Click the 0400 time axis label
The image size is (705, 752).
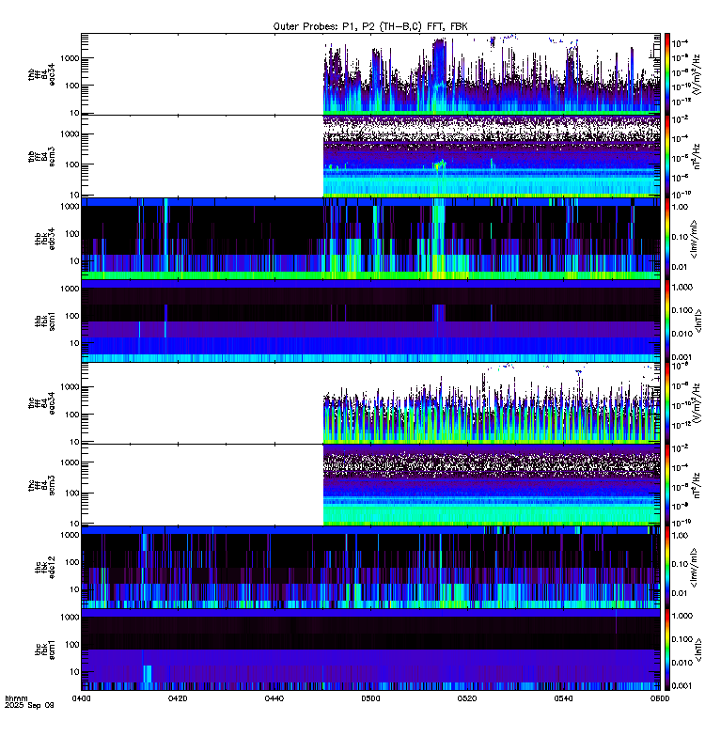[x=81, y=698]
